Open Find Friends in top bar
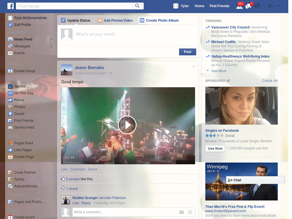The width and height of the screenshot is (292, 219). click(219, 6)
